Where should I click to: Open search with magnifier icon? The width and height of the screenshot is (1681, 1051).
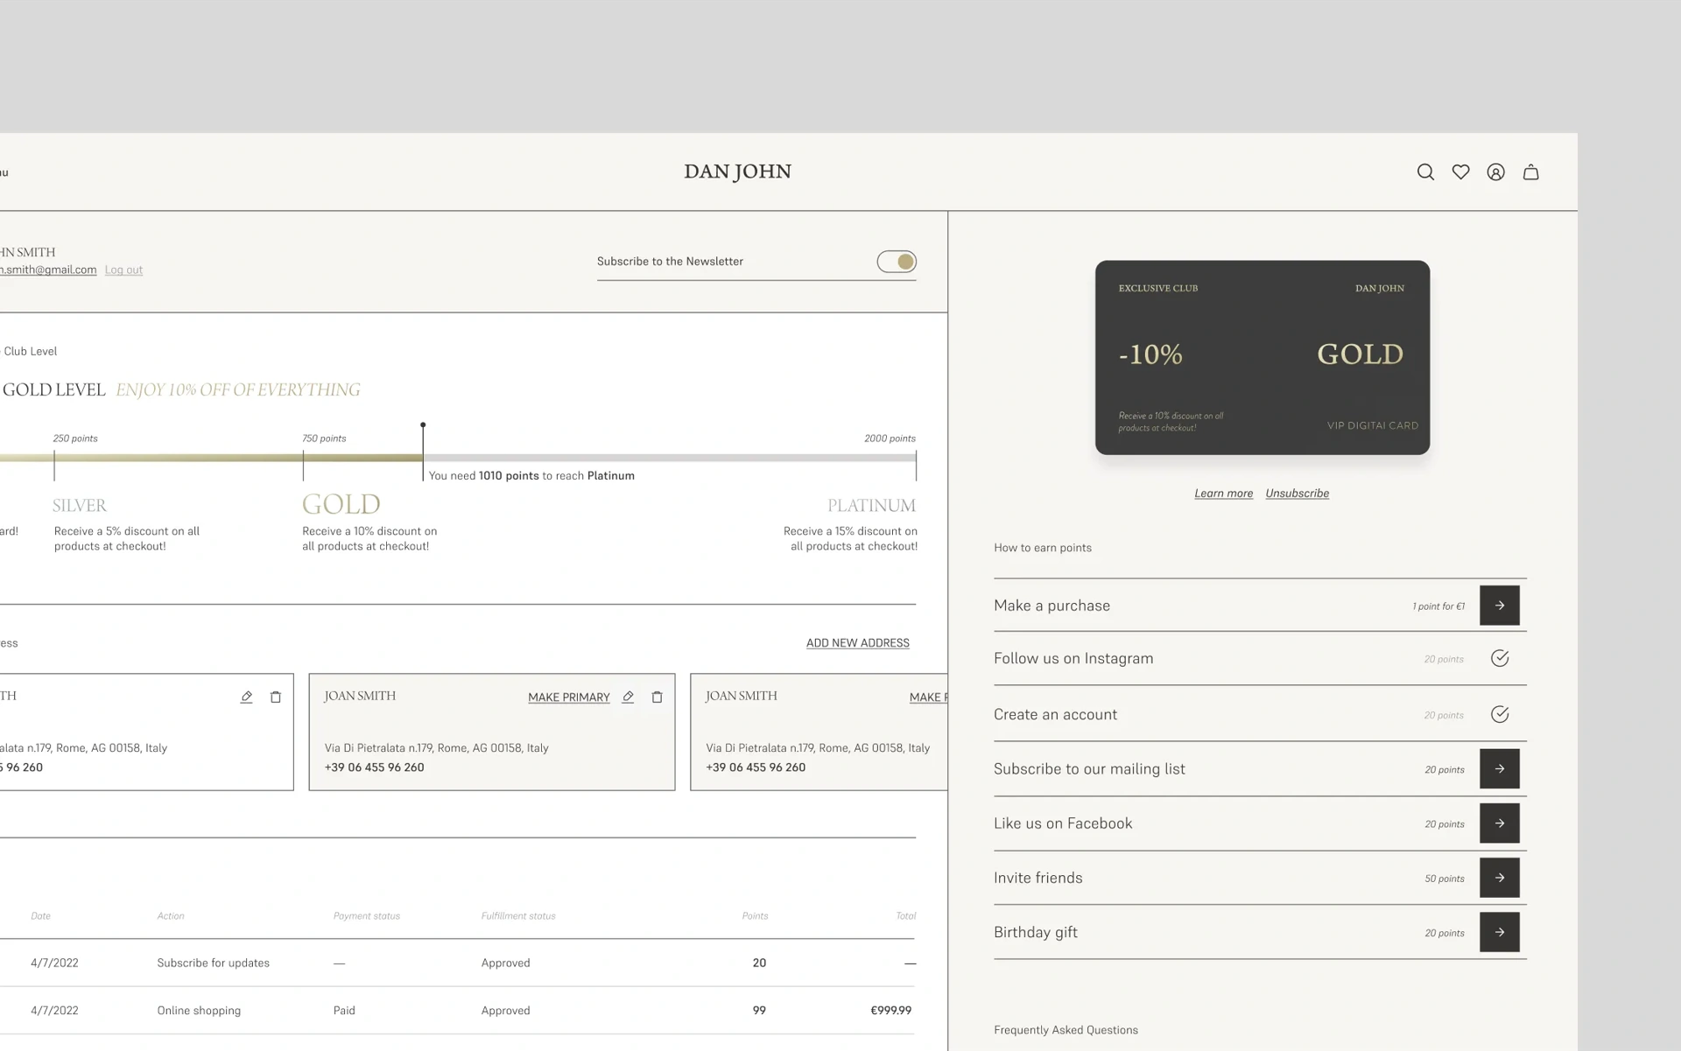pos(1425,172)
